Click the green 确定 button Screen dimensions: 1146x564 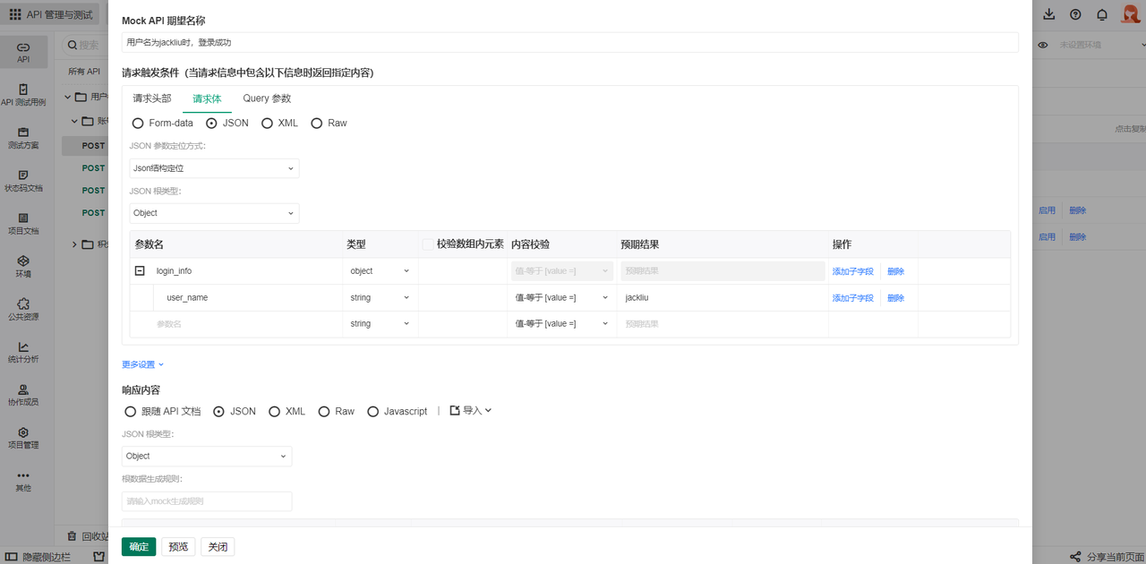click(139, 547)
